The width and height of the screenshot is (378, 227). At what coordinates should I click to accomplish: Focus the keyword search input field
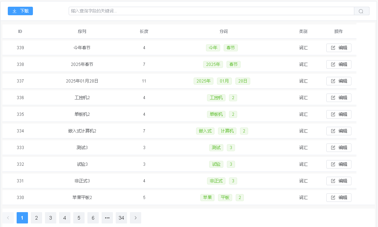click(211, 11)
